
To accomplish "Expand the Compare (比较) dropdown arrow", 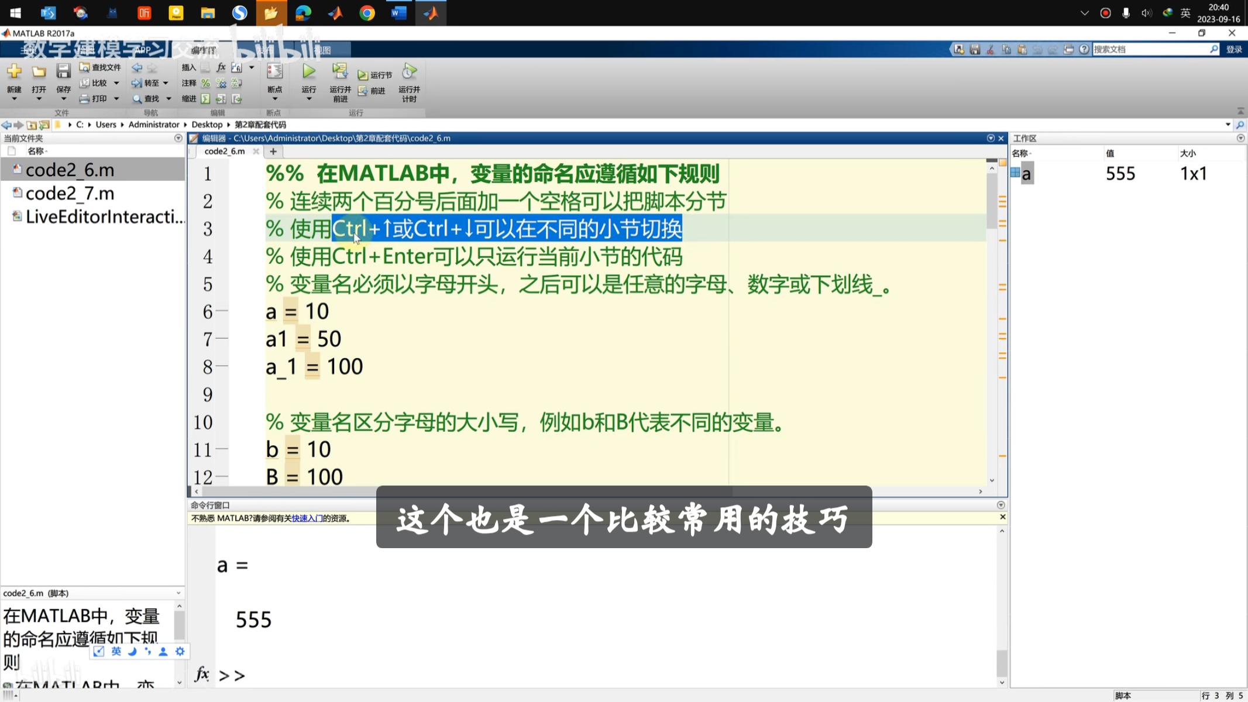I will (116, 83).
